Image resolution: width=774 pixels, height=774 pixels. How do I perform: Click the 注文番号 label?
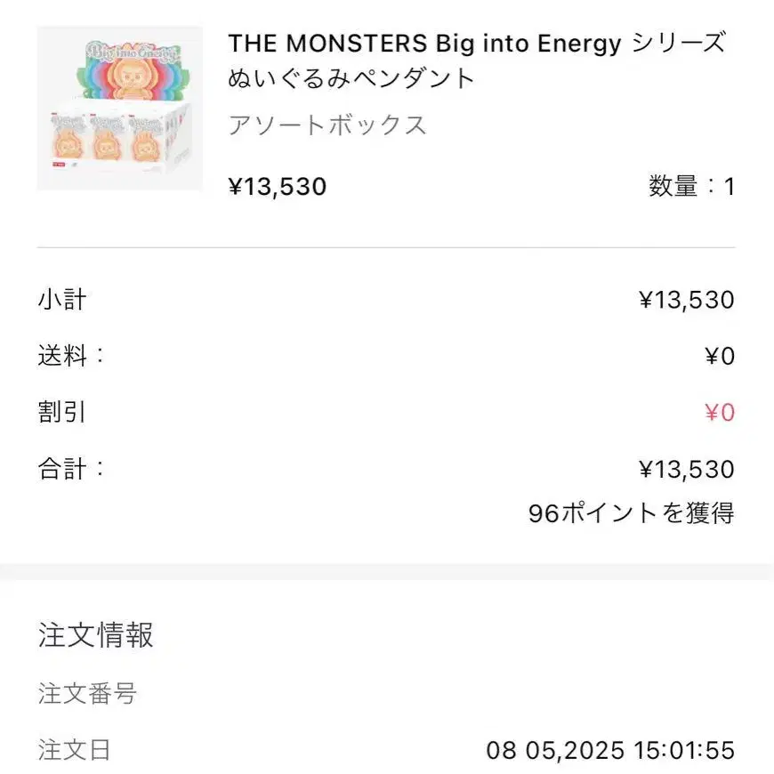tap(87, 693)
